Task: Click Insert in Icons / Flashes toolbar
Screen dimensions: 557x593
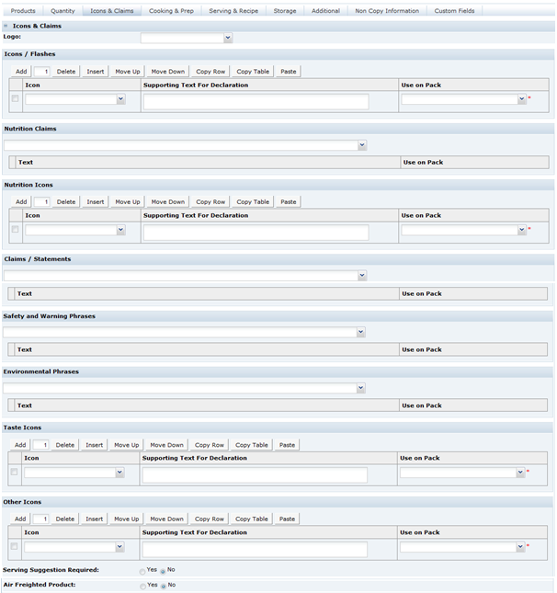Action: [96, 72]
